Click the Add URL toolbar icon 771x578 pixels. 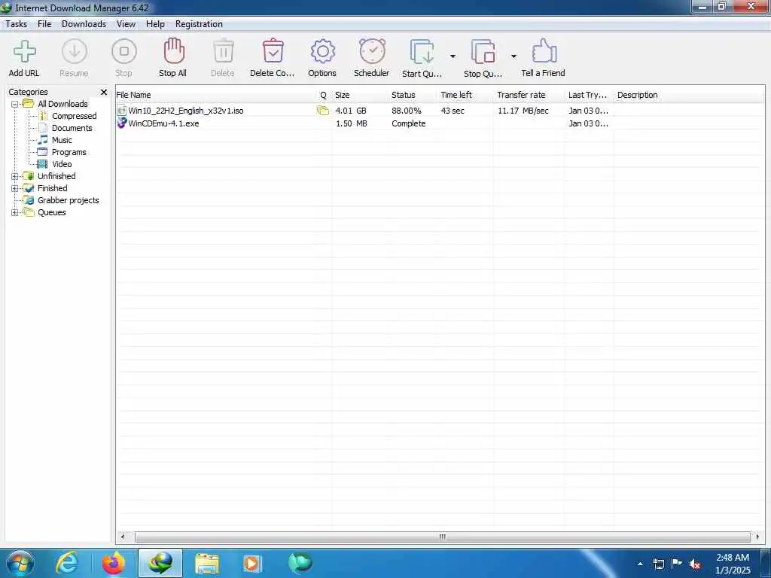tap(24, 51)
